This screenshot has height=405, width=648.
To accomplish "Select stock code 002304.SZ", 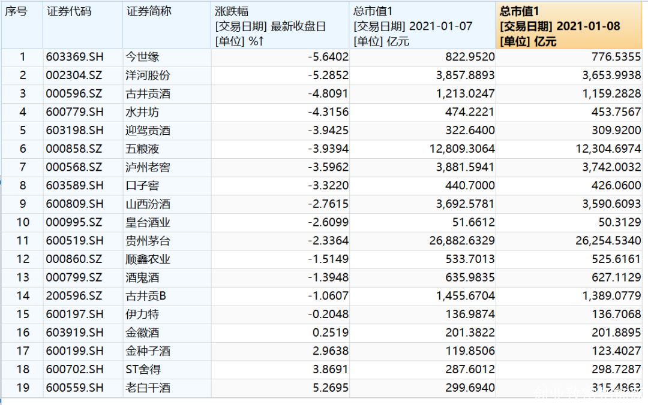I will tap(74, 75).
